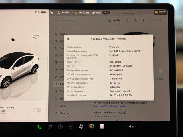Open Profile in top status bar
183x137 pixels.
tap(63, 13)
